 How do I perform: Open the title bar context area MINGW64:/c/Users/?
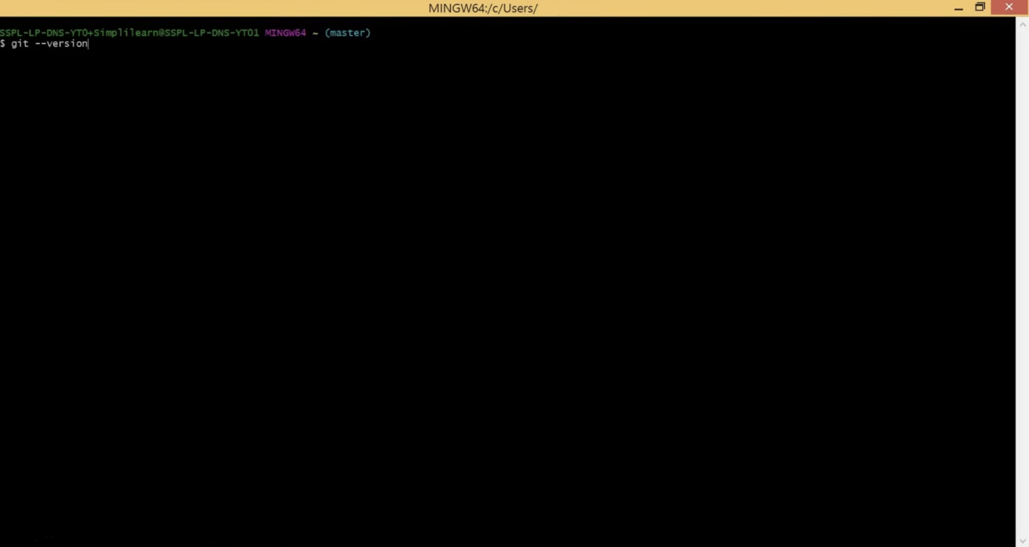(482, 8)
